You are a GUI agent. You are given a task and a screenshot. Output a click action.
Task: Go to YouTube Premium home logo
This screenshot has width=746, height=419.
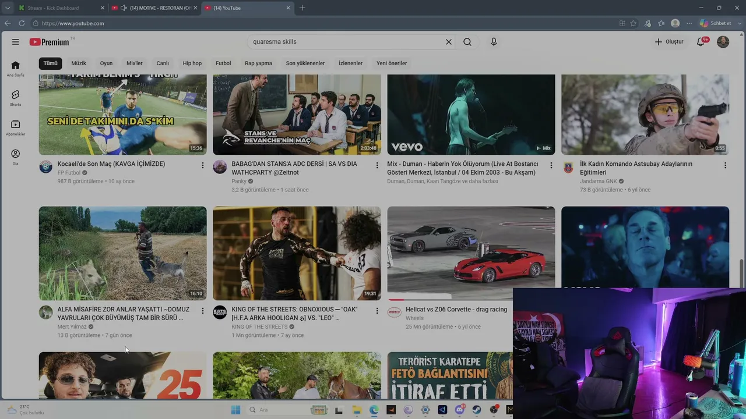(x=50, y=42)
